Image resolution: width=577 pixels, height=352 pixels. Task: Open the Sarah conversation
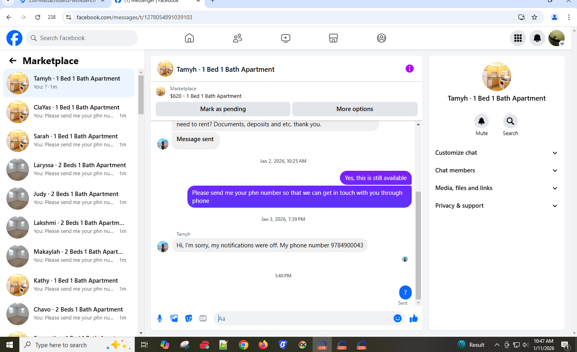coord(69,141)
